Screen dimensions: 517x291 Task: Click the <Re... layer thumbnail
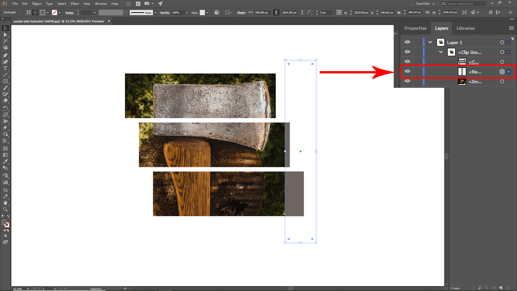pyautogui.click(x=462, y=71)
